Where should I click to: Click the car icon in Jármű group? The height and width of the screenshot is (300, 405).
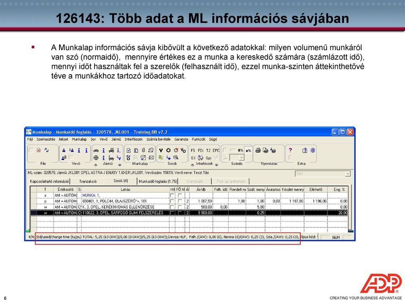point(96,150)
